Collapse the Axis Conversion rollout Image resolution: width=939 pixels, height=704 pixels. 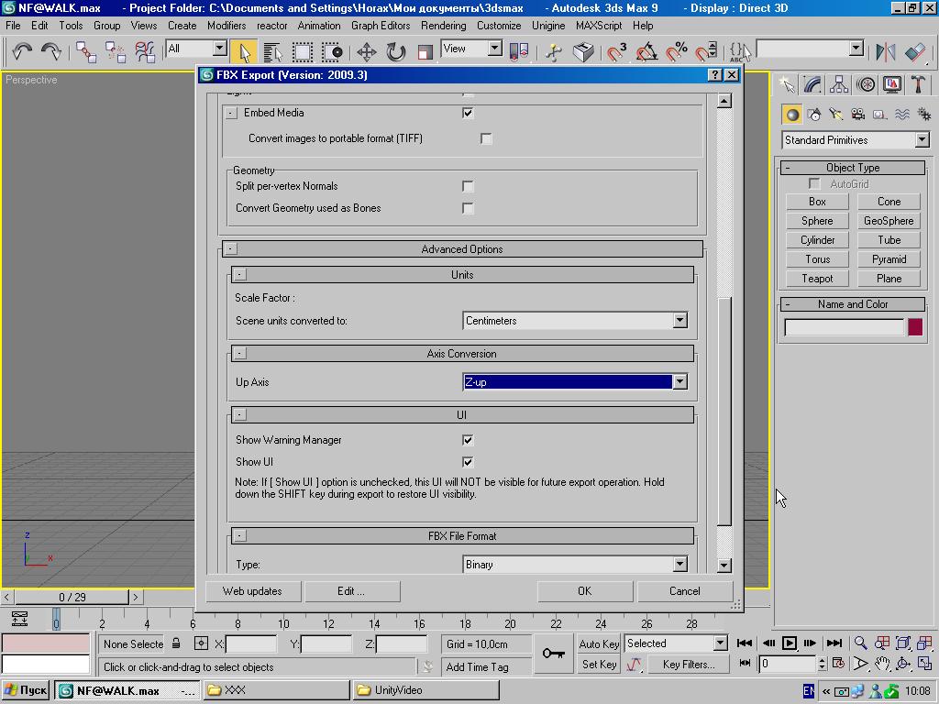pos(239,354)
